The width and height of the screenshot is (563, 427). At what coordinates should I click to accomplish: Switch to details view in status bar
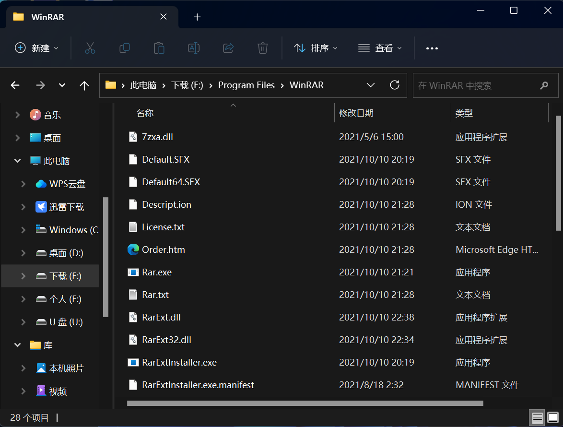(537, 418)
